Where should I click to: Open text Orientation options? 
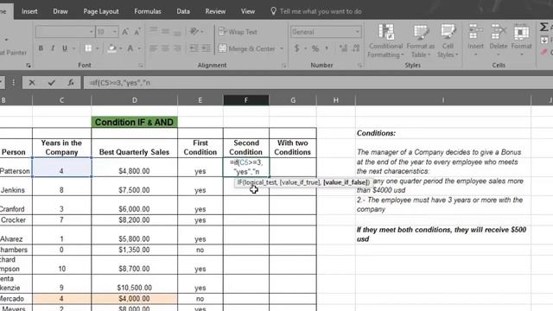click(x=196, y=31)
